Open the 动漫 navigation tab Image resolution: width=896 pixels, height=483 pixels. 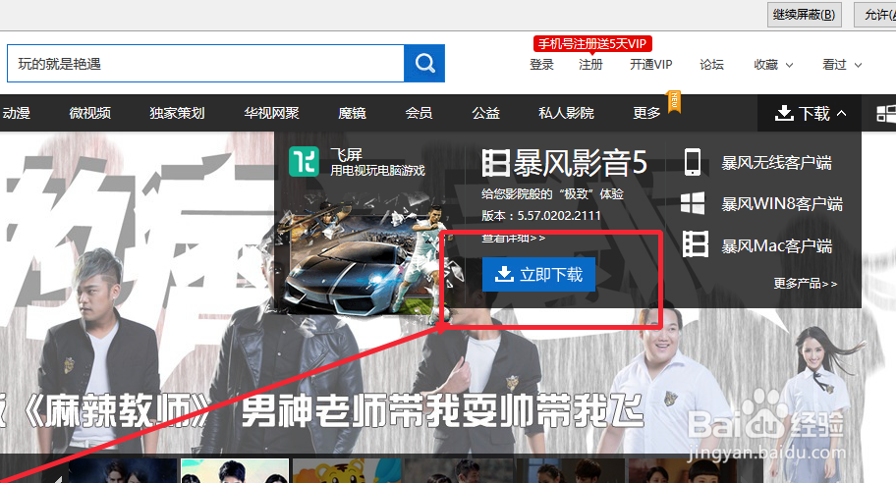click(x=16, y=113)
